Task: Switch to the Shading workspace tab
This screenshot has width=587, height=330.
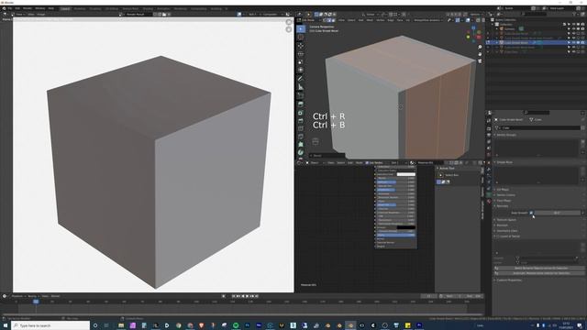Action: click(148, 8)
